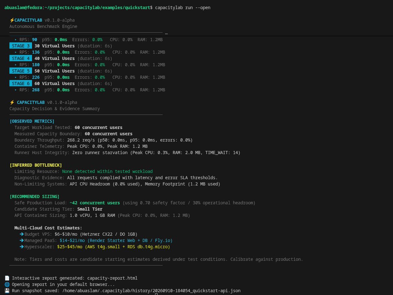393x295 pixels.
Task: Click the floppy disk icon before Run snapshot saved
Action: click(7, 290)
